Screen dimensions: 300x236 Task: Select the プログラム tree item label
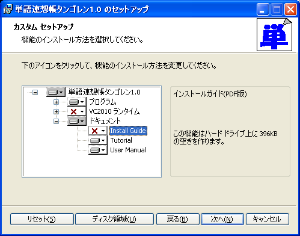tap(103, 102)
